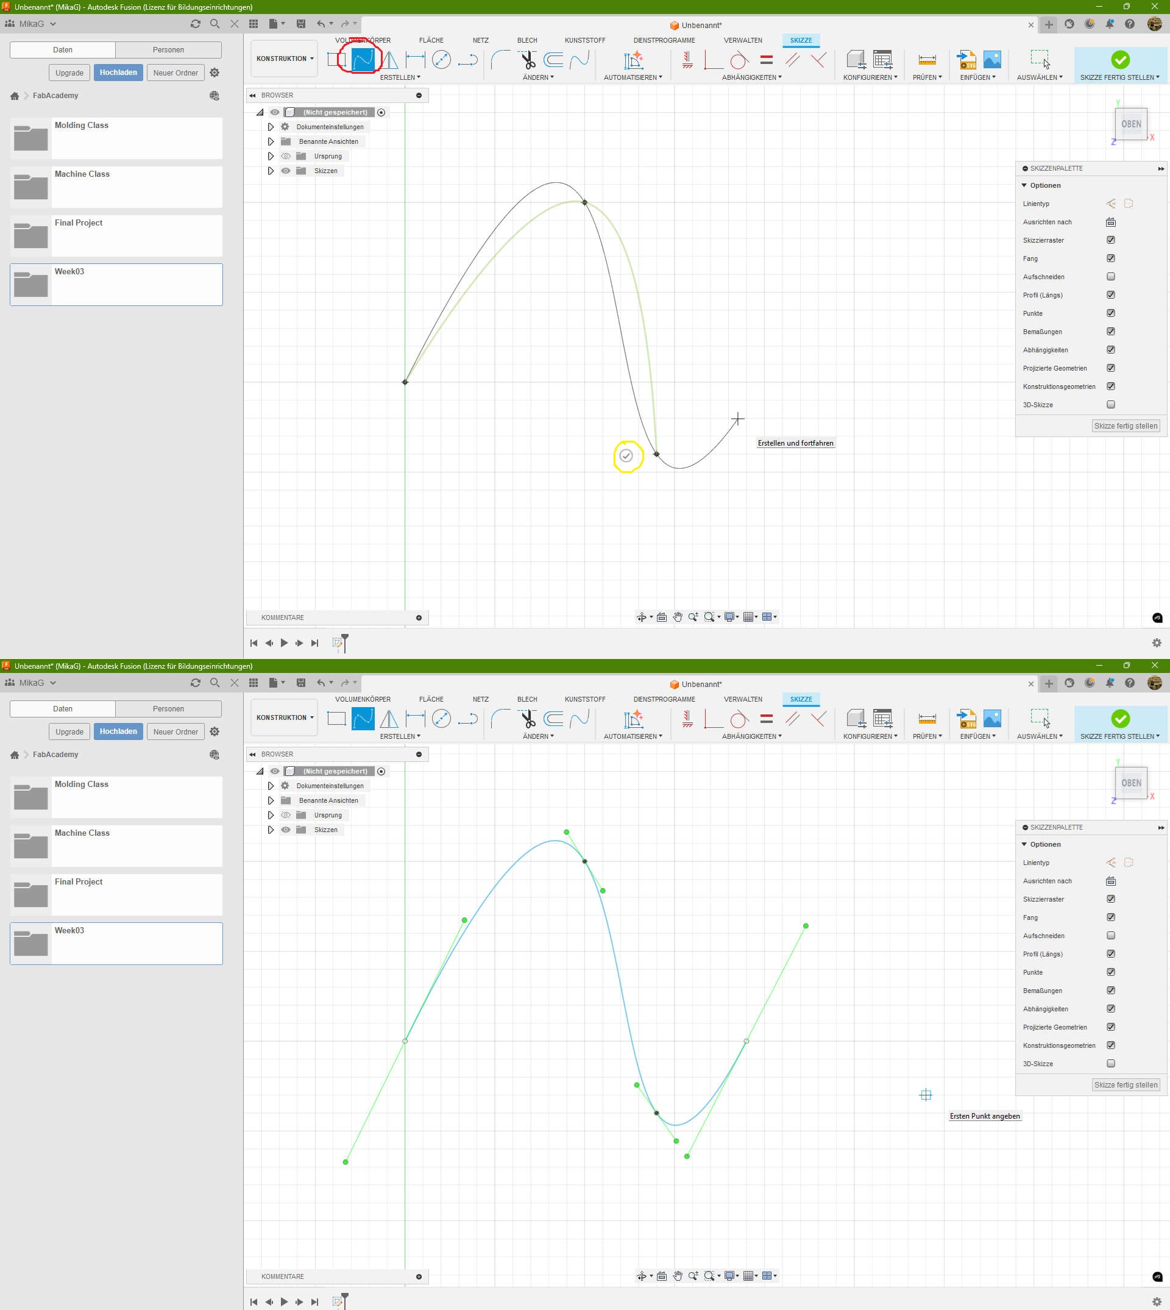Image resolution: width=1170 pixels, height=1310 pixels.
Task: Expand the Skizzen node in the lower browser tree
Action: tap(271, 830)
